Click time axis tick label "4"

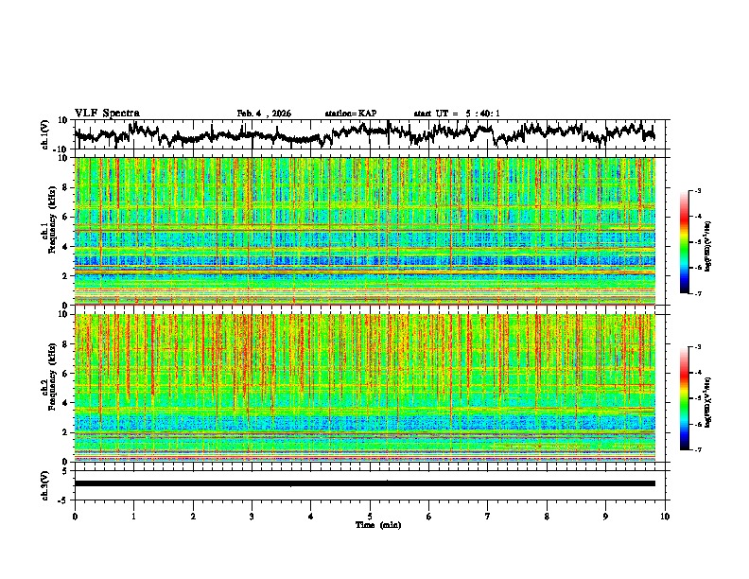click(x=311, y=517)
